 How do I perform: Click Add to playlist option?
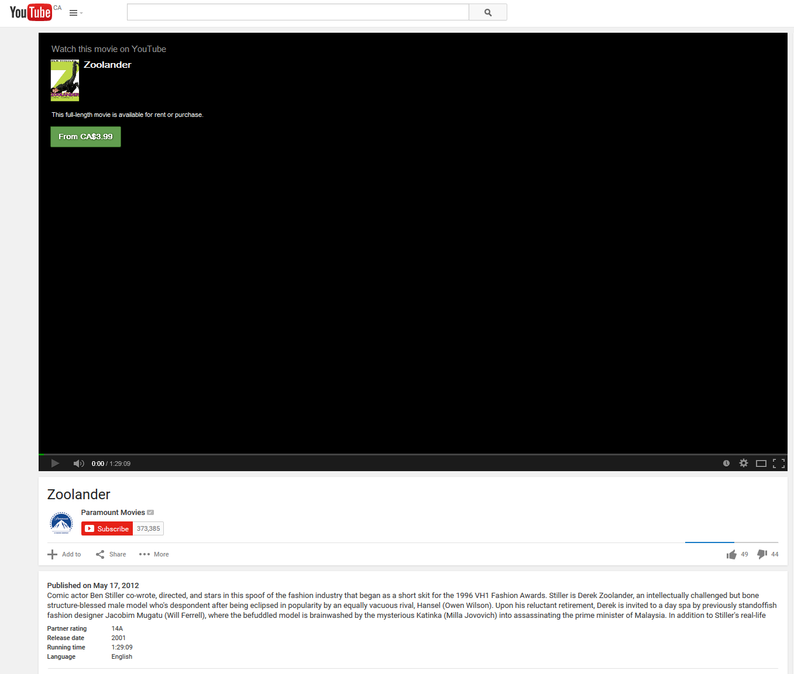(x=64, y=554)
